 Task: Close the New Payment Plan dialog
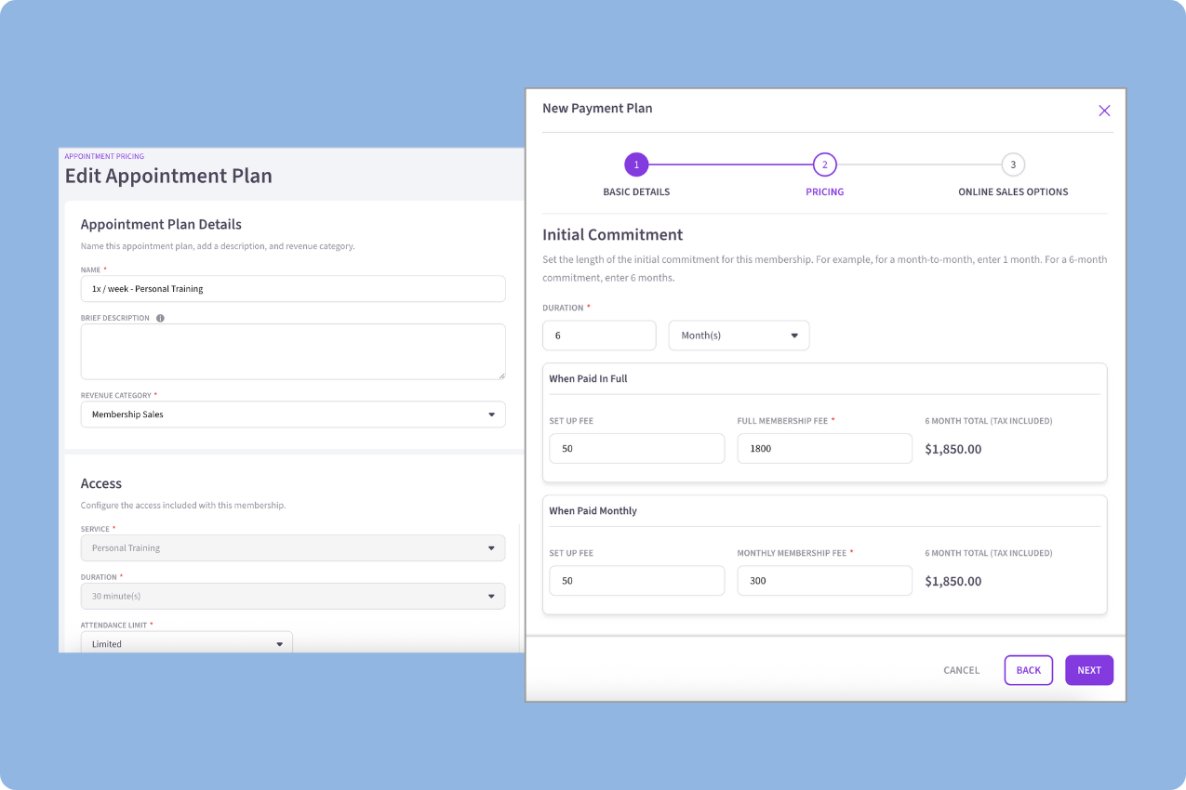(1104, 111)
